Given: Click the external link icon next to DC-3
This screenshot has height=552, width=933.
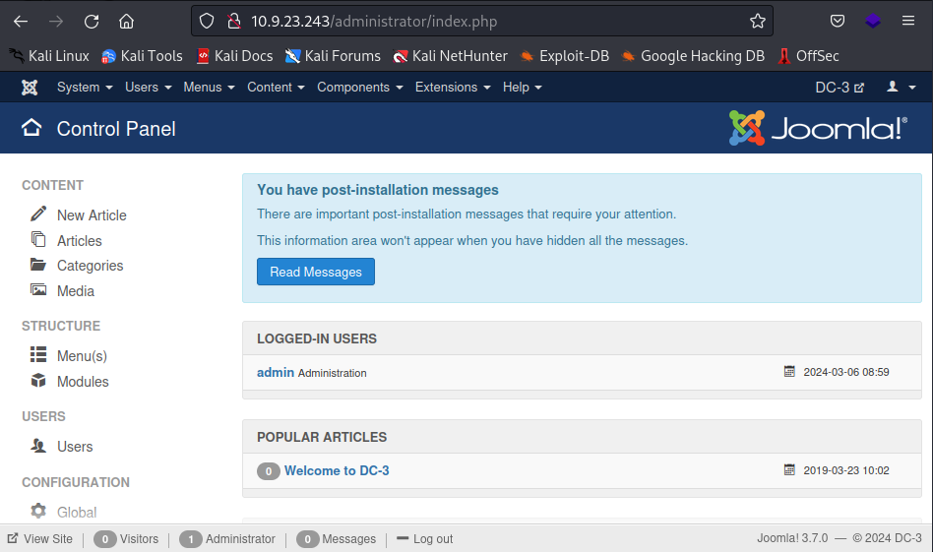Looking at the screenshot, I should click(859, 88).
